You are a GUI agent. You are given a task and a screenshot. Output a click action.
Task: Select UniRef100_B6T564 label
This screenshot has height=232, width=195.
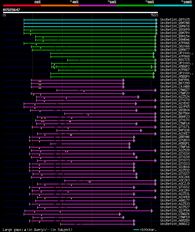click(175, 113)
